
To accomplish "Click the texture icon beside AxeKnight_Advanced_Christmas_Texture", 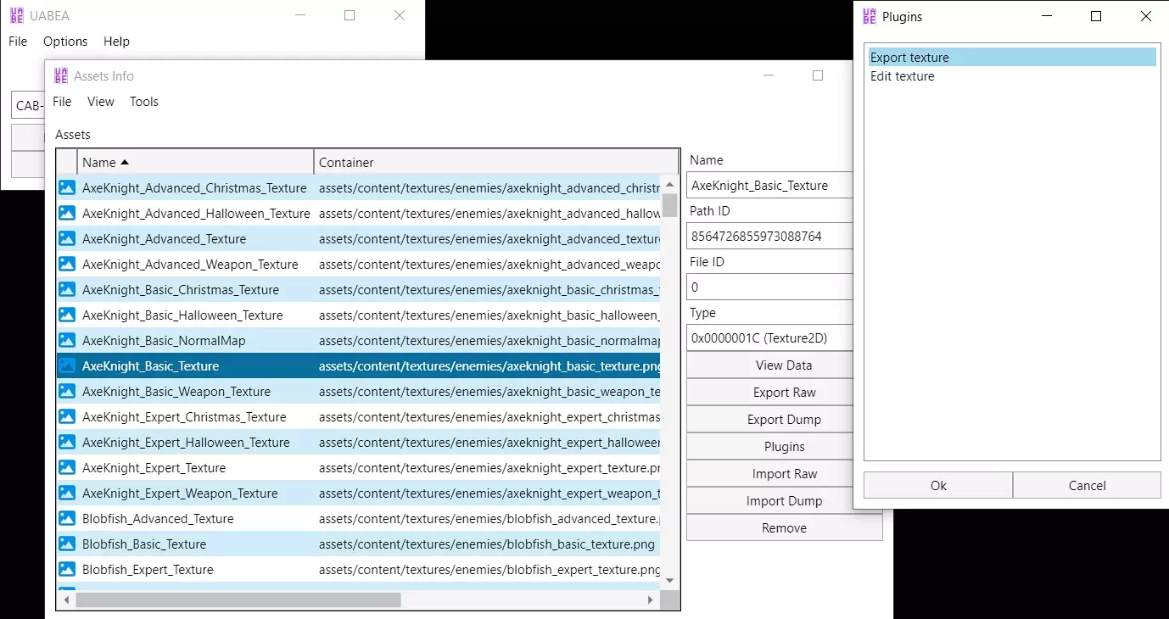I will 67,188.
